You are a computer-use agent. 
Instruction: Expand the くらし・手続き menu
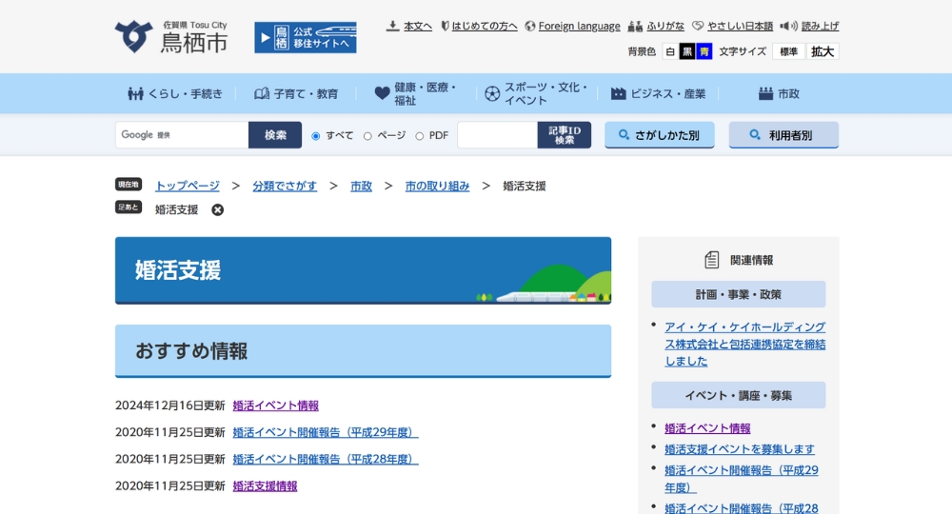click(175, 93)
